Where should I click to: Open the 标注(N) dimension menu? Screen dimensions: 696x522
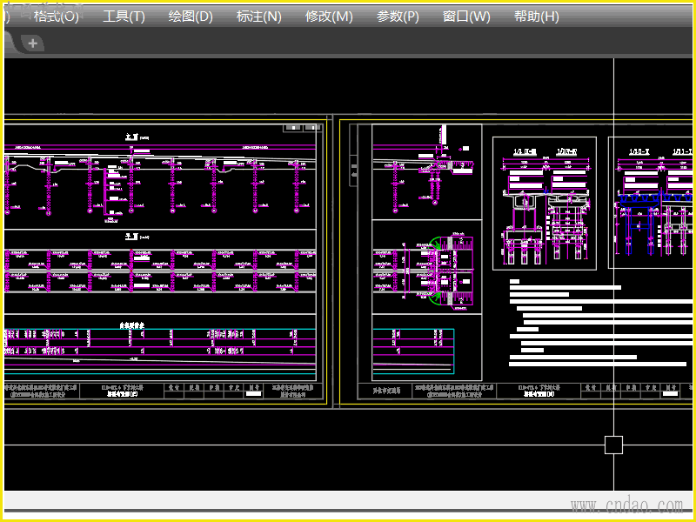click(x=258, y=17)
